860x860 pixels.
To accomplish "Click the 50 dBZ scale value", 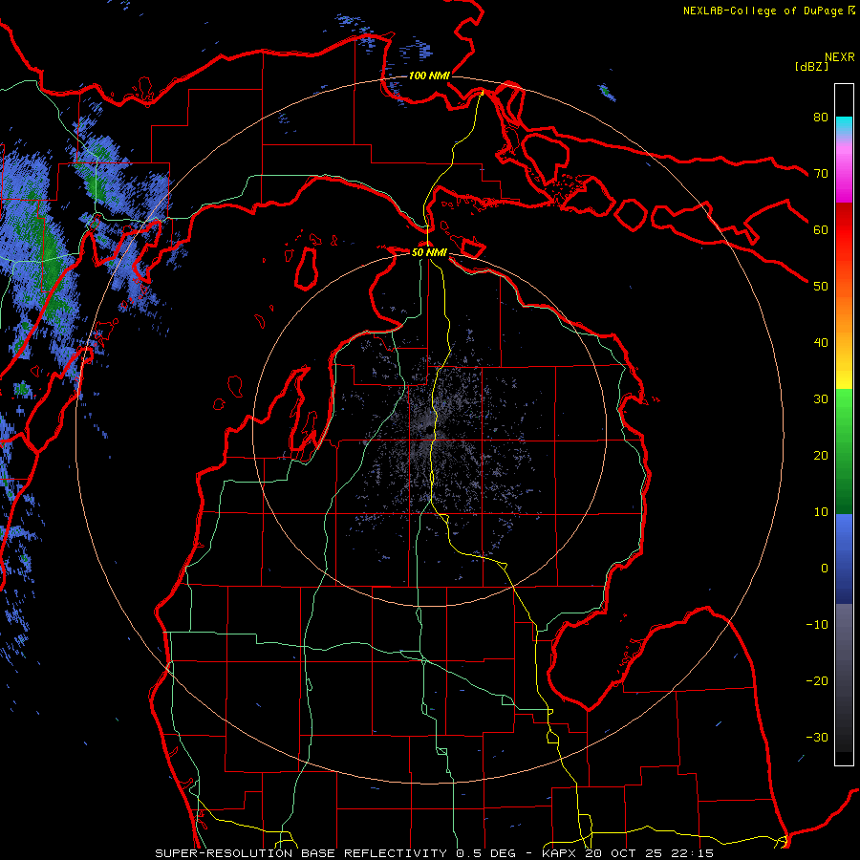I will click(821, 287).
